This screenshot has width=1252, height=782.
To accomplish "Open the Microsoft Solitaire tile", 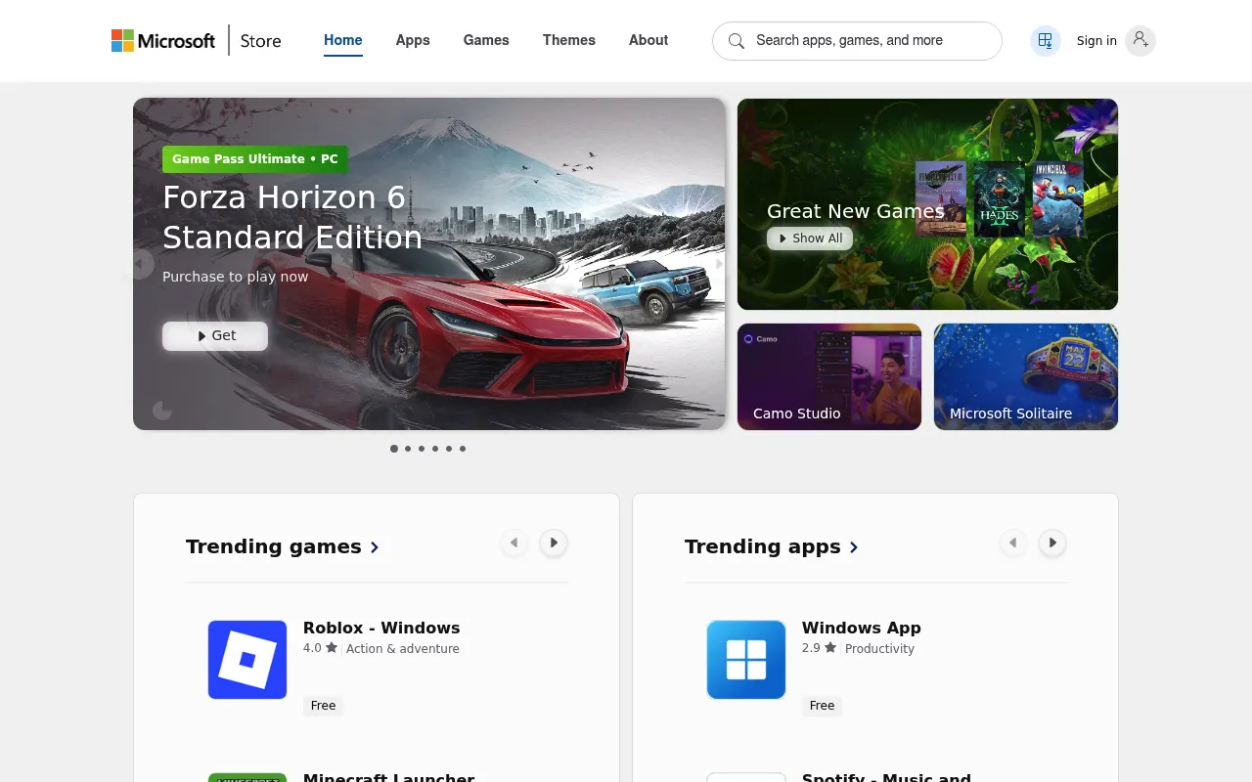I will coord(1026,376).
